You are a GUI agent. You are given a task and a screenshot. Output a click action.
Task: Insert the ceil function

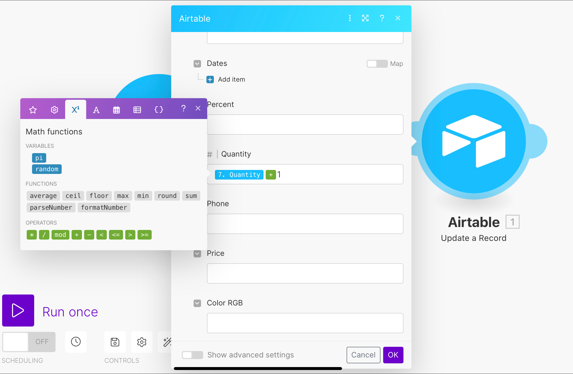tap(73, 196)
